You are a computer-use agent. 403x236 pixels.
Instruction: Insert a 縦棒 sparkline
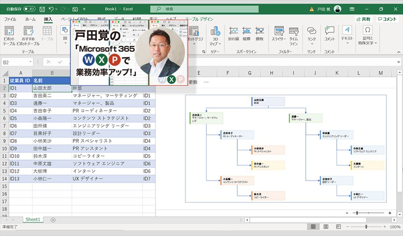(x=247, y=34)
